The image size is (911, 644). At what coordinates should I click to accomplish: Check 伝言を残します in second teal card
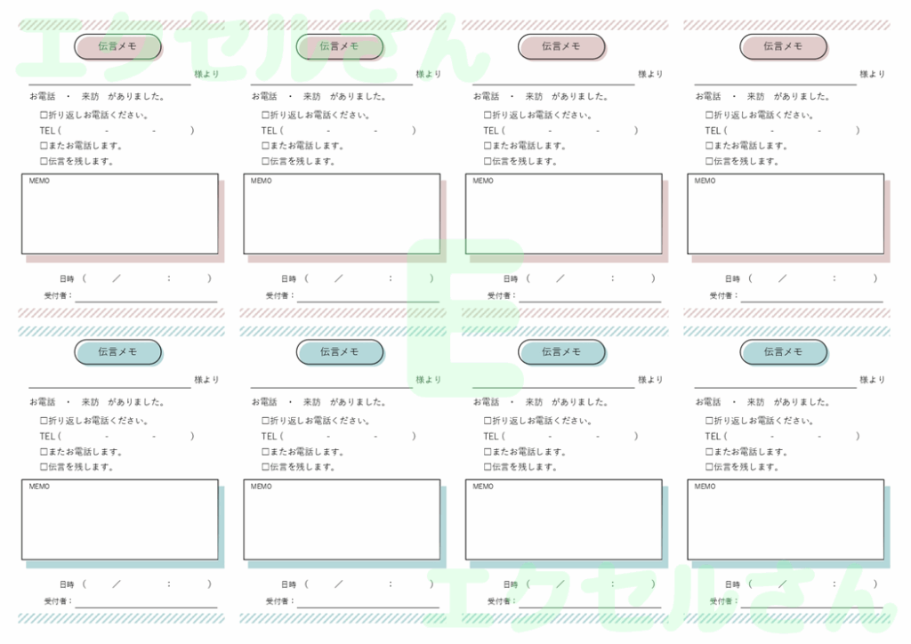[265, 467]
